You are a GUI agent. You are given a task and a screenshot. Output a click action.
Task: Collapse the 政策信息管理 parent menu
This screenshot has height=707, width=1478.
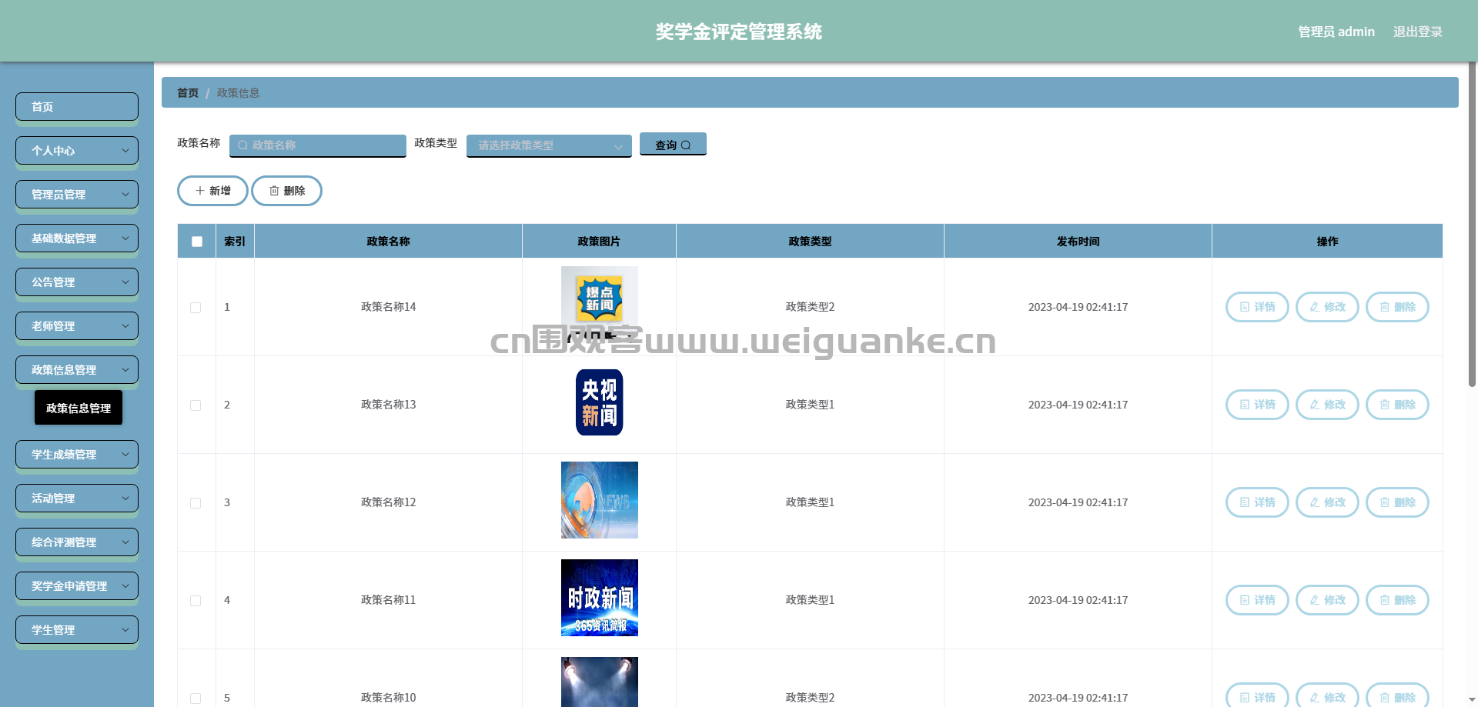point(77,370)
